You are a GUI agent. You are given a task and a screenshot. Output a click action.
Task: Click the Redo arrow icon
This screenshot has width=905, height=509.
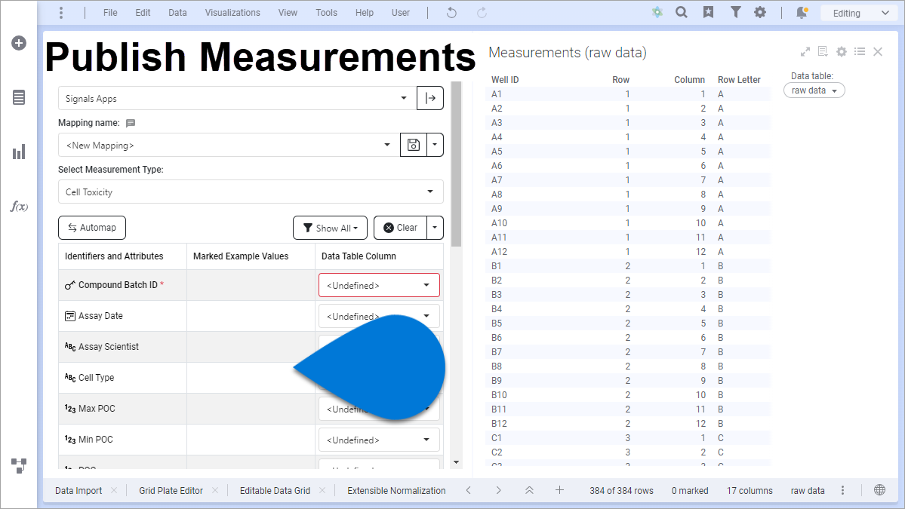(482, 13)
